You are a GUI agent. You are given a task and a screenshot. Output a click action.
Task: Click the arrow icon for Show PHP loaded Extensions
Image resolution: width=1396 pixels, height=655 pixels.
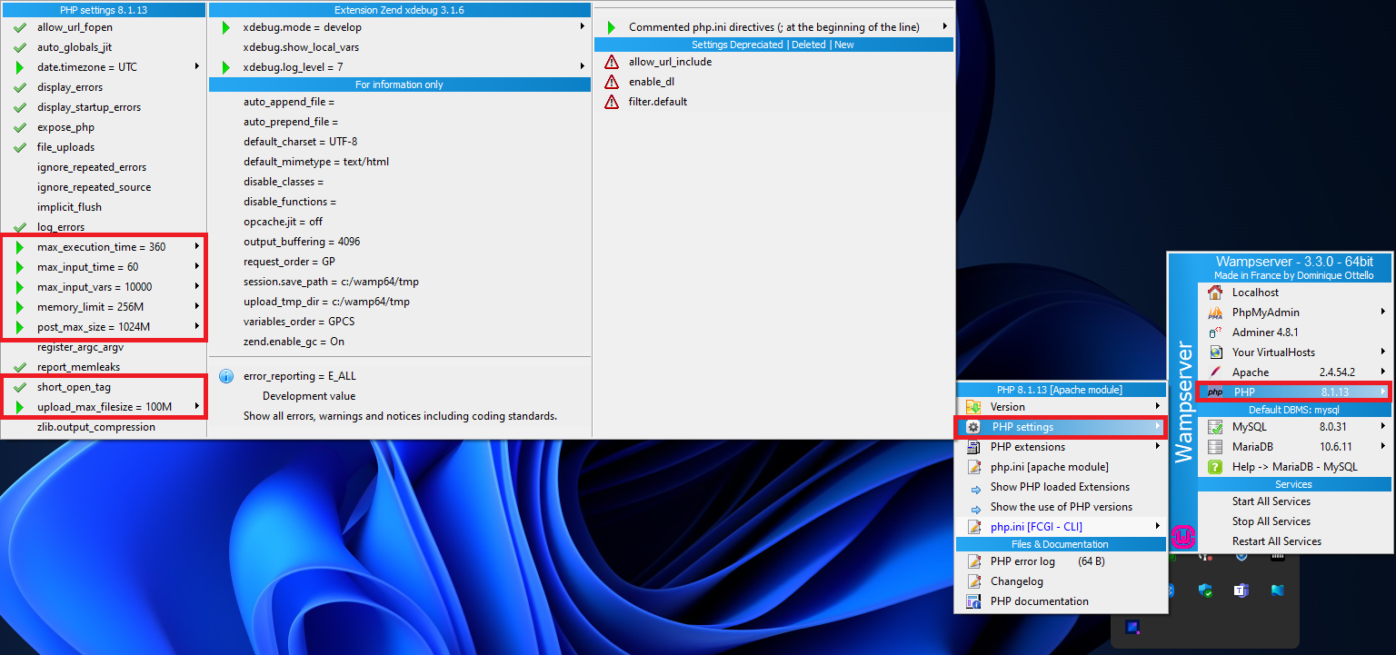coord(975,488)
